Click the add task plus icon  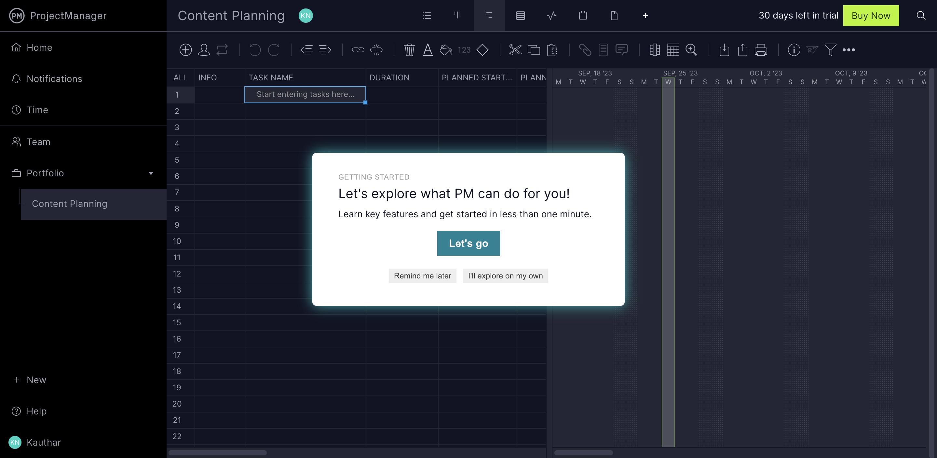point(185,50)
